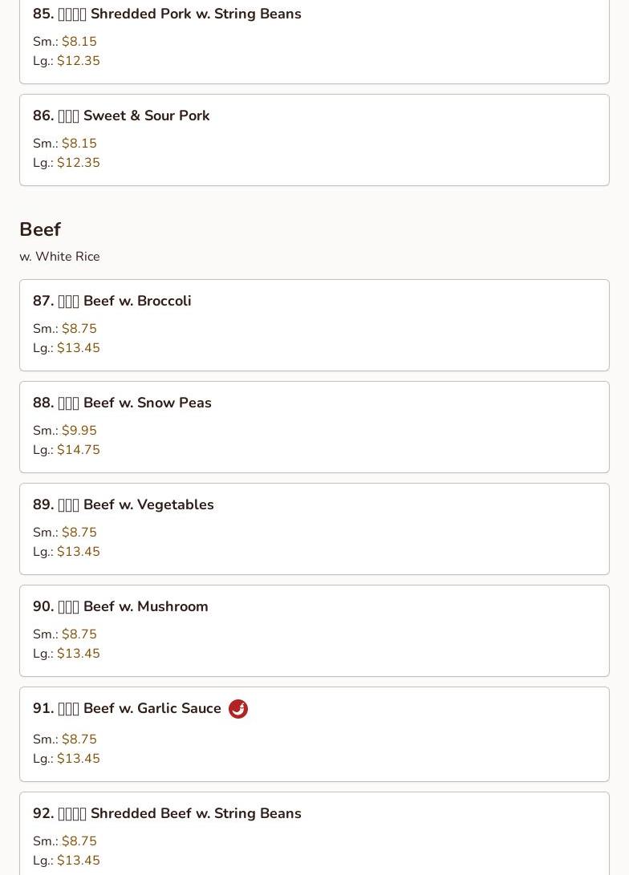The image size is (629, 875).
Task: Click small price of Sweet & Sour Pork
Action: click(x=79, y=144)
